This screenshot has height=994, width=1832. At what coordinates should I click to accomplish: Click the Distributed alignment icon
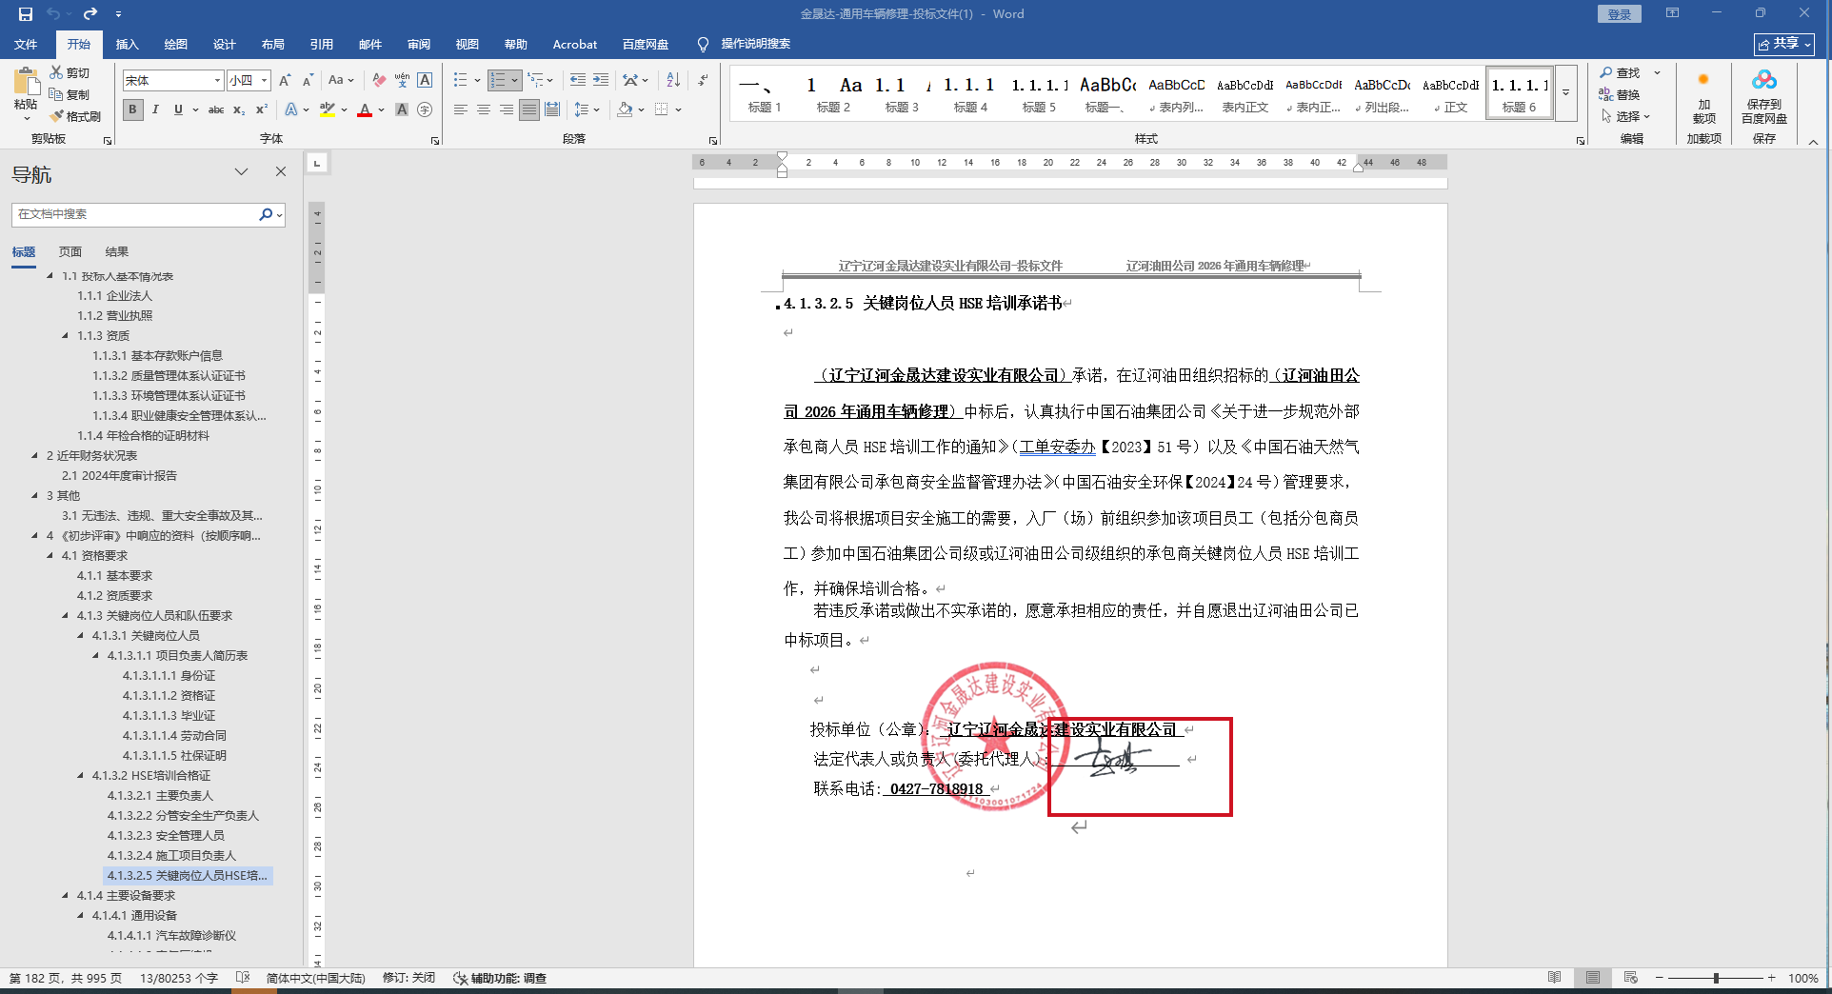coord(552,109)
